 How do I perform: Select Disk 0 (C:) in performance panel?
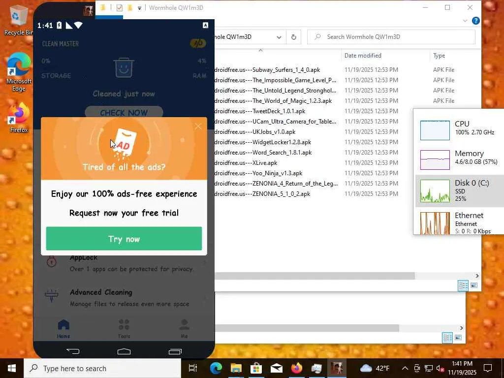pyautogui.click(x=460, y=191)
